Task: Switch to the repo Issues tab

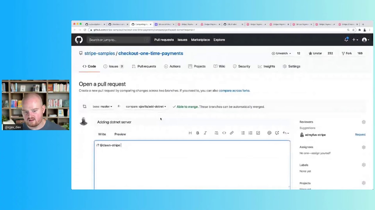Action: tap(113, 66)
